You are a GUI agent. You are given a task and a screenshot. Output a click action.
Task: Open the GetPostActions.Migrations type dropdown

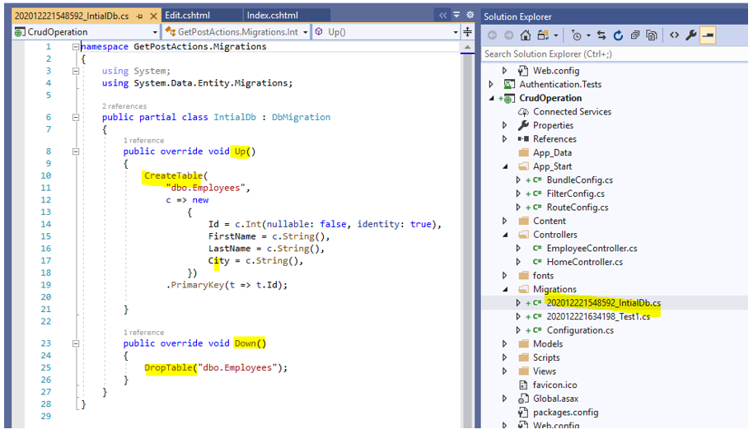[306, 32]
